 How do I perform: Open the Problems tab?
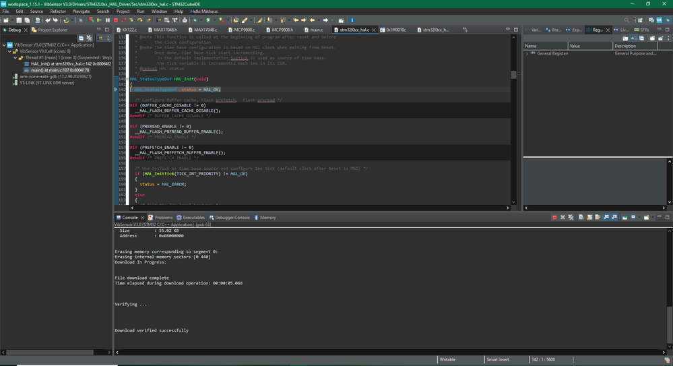pyautogui.click(x=160, y=217)
